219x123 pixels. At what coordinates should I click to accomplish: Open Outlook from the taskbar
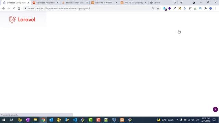51,120
